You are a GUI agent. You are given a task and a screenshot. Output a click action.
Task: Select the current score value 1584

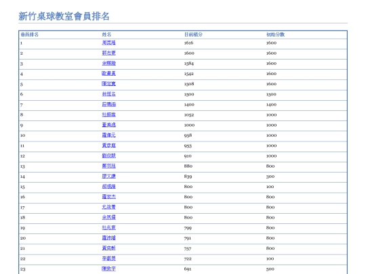189,64
